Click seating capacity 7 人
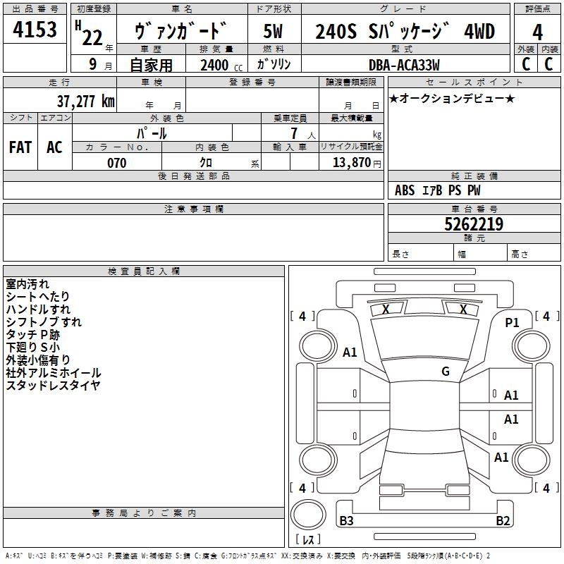Viewport: 564px width, 564px height. click(x=303, y=134)
